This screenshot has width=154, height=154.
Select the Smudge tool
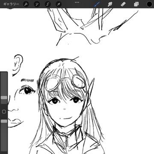coord(110,4)
